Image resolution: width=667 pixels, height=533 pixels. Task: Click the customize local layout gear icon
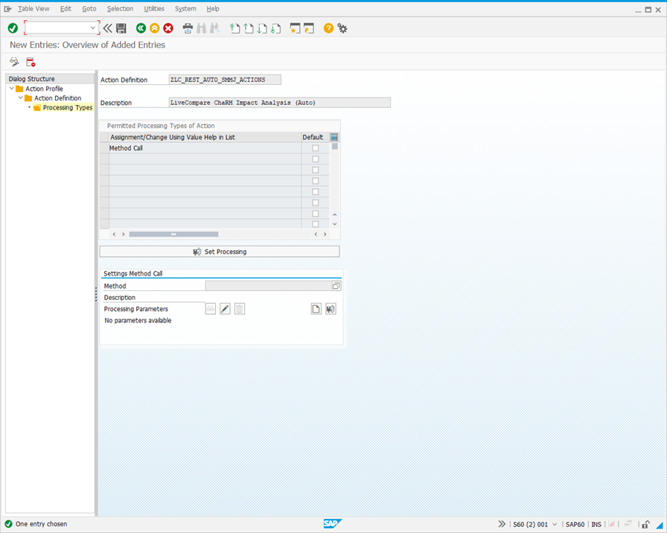click(342, 28)
